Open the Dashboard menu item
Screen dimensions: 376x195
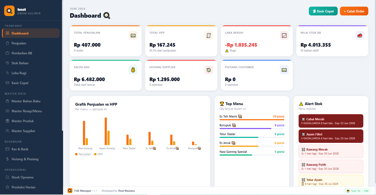tap(31, 33)
